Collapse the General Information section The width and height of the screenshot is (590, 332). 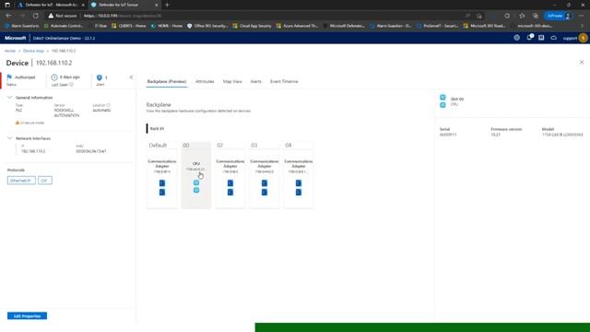10,97
